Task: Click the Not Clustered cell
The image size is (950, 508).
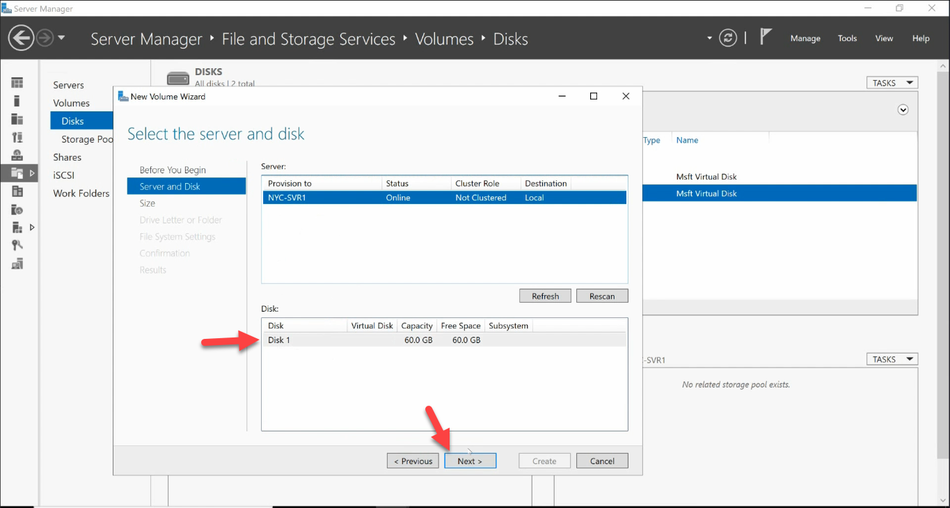Action: [480, 198]
